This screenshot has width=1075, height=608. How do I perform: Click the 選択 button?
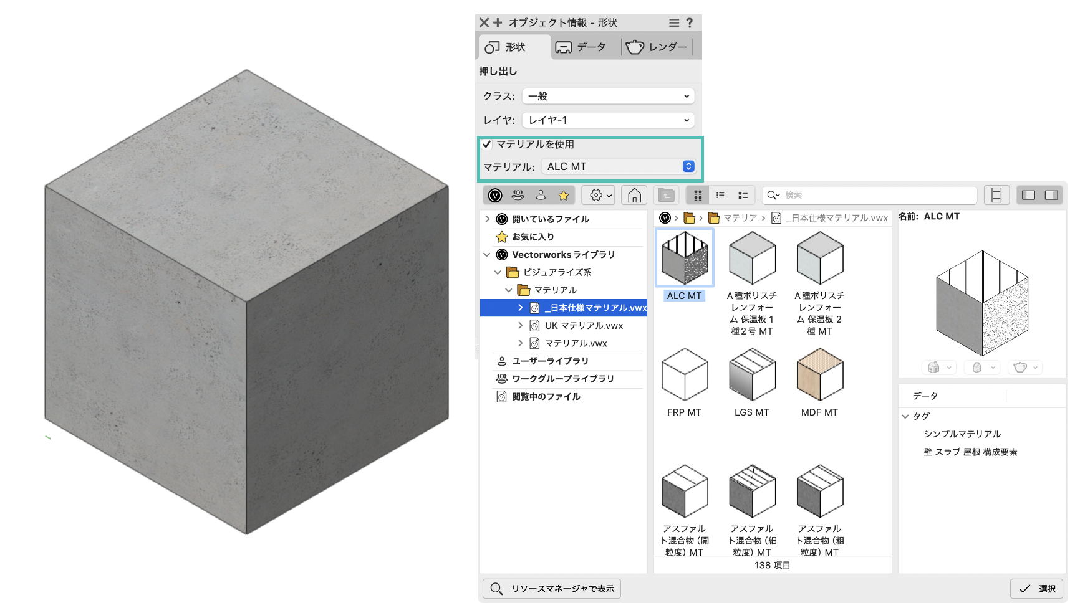click(1036, 589)
